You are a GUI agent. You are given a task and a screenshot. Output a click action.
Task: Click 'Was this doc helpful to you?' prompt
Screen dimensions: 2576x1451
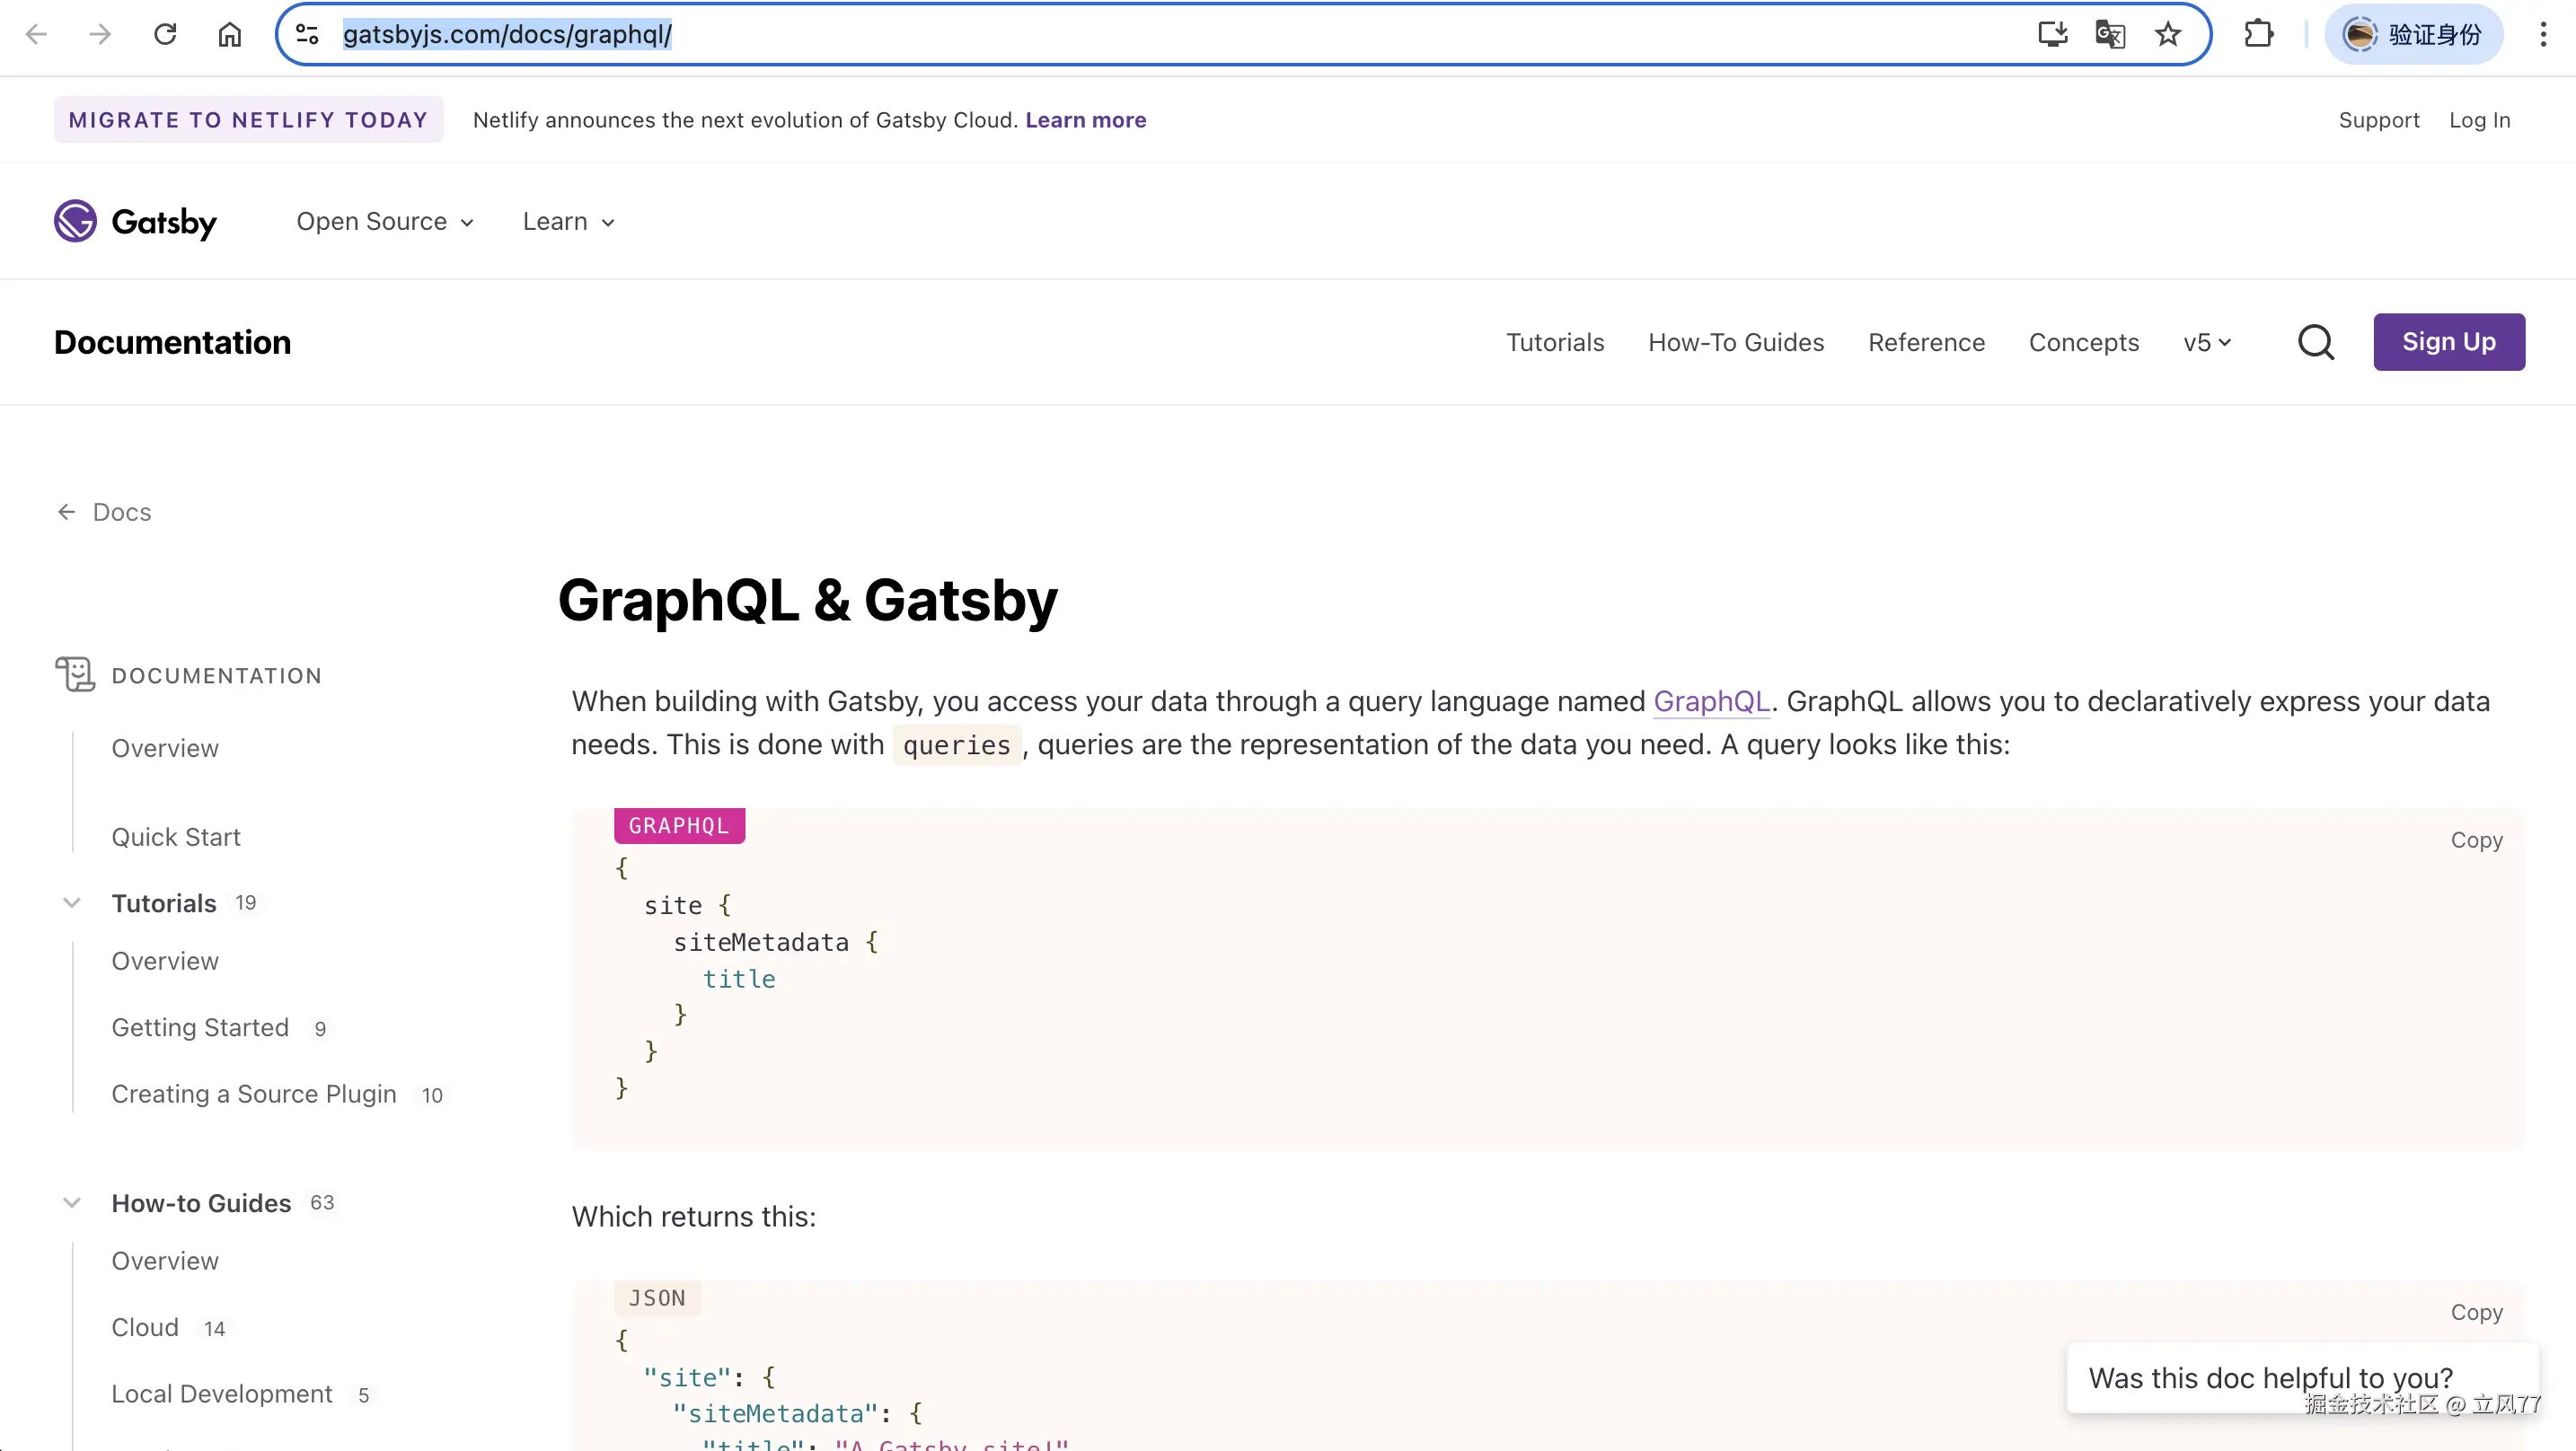pos(2271,1378)
